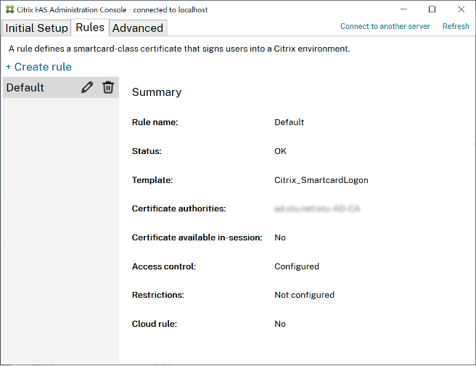Maximize the console window

pyautogui.click(x=432, y=9)
